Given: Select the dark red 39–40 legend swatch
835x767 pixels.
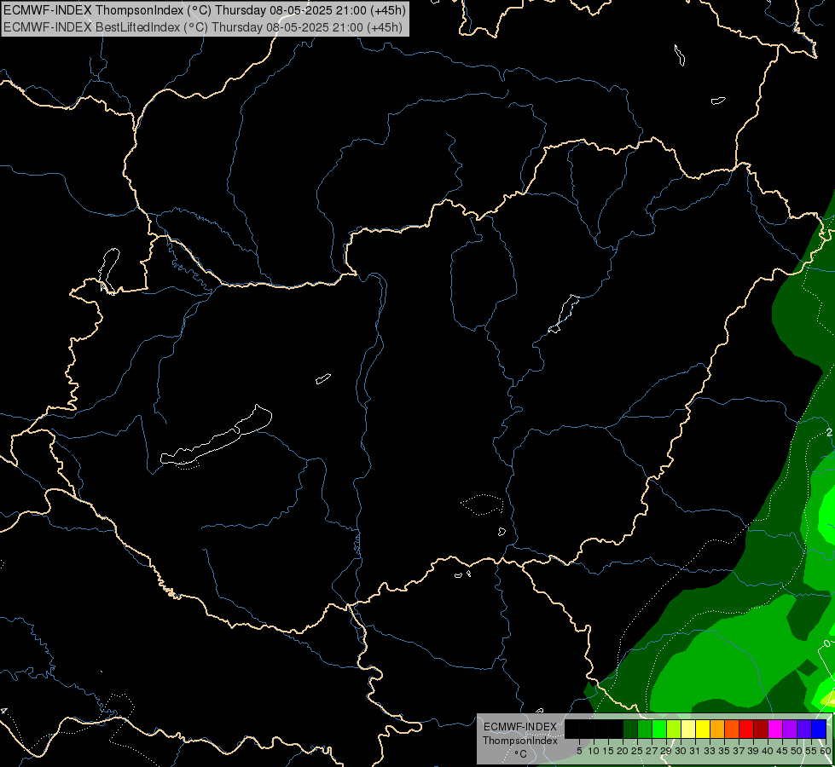Looking at the screenshot, I should coord(761,729).
